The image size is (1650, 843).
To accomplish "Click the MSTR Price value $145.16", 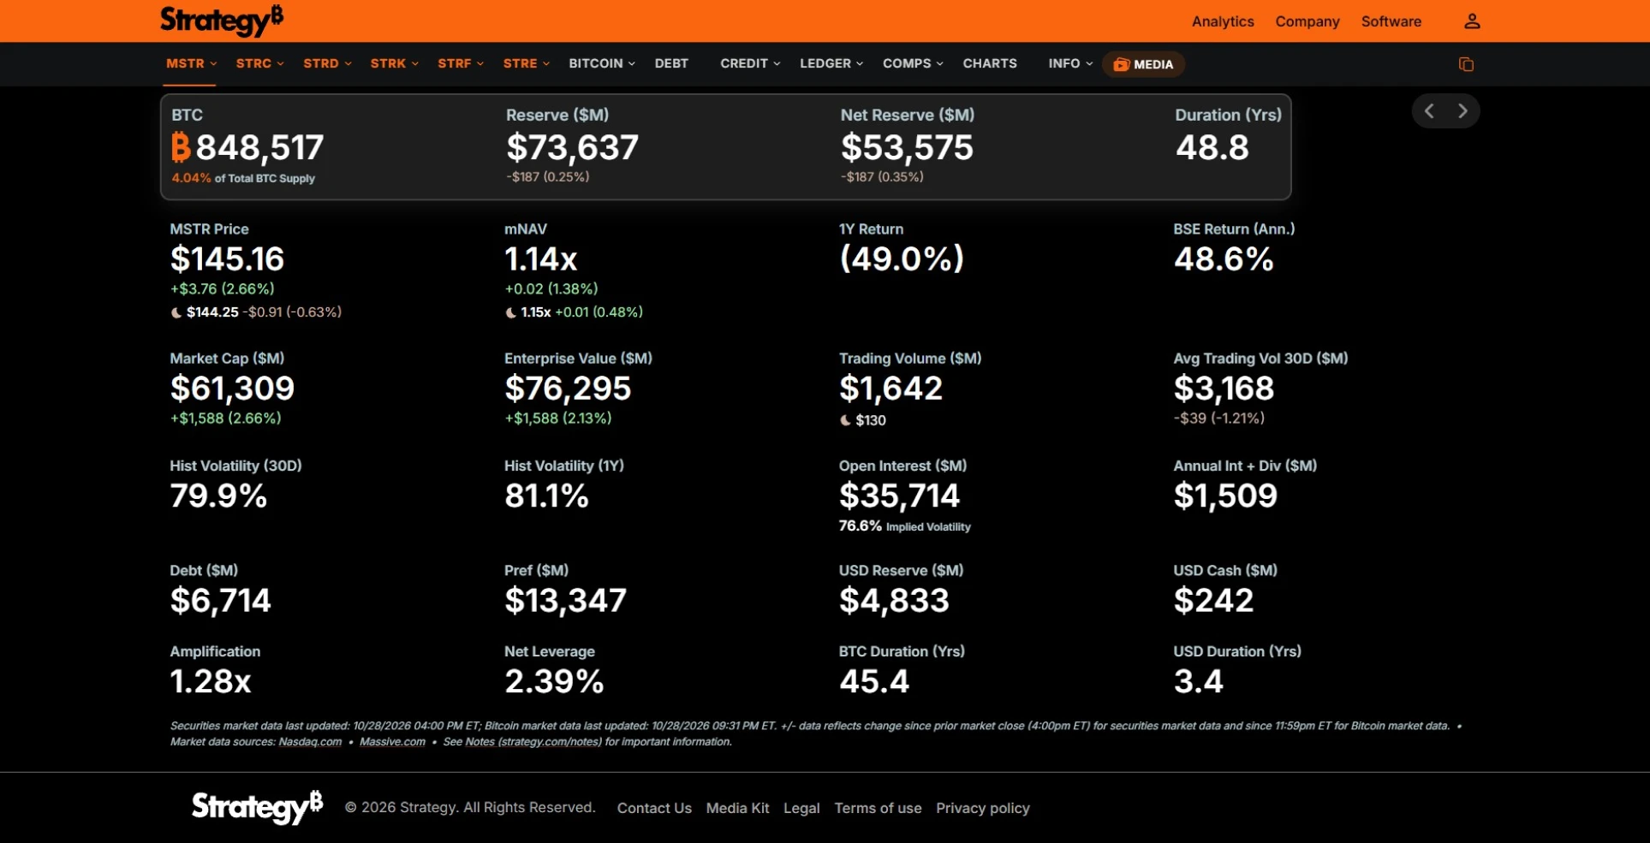I will 227,258.
